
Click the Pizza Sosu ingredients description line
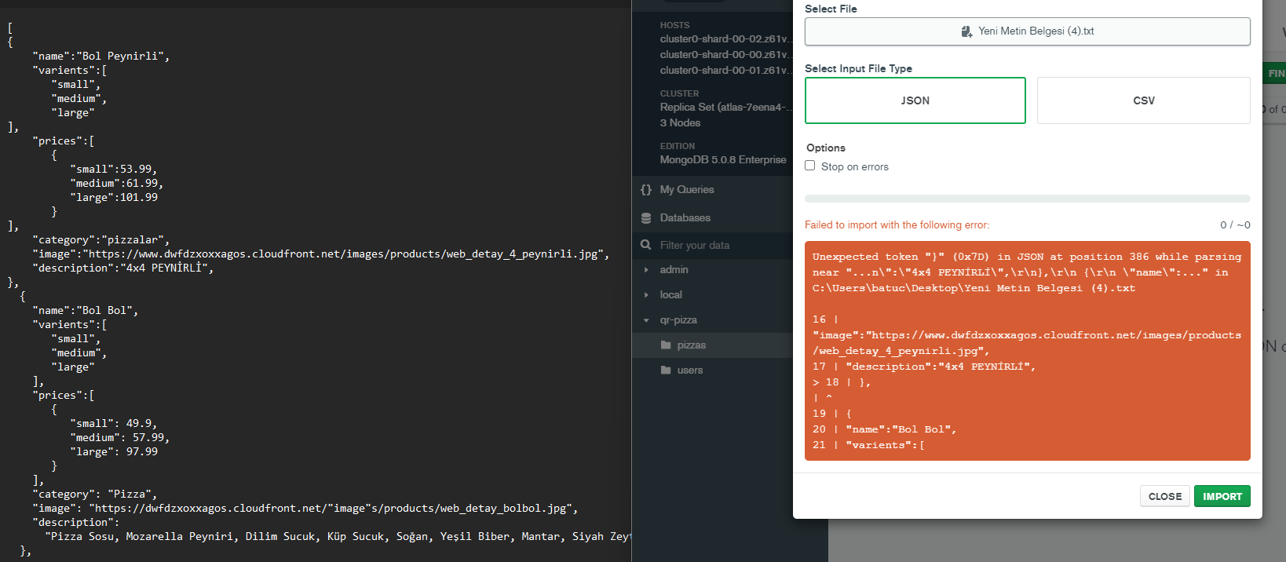coord(338,536)
